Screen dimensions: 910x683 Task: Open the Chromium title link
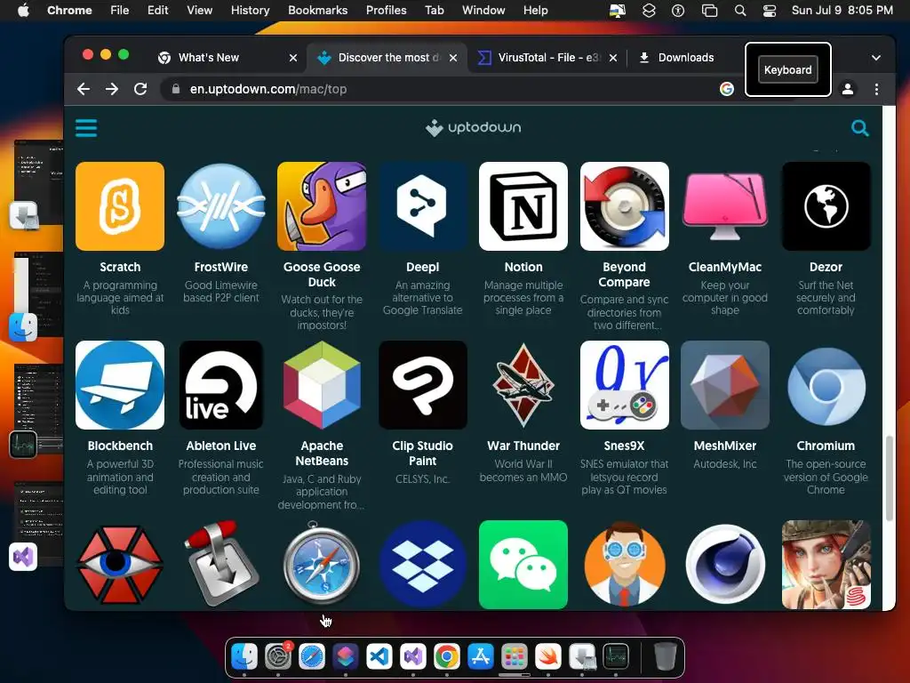[x=826, y=446]
